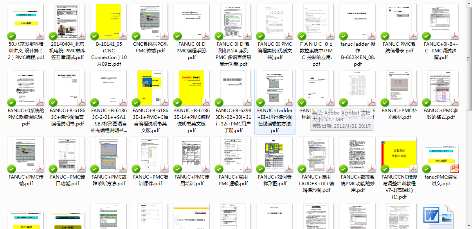The width and height of the screenshot is (472, 229).
Task: Click the PDF badge on FANUC+PMC传输.pdf
Action: [x=41, y=169]
